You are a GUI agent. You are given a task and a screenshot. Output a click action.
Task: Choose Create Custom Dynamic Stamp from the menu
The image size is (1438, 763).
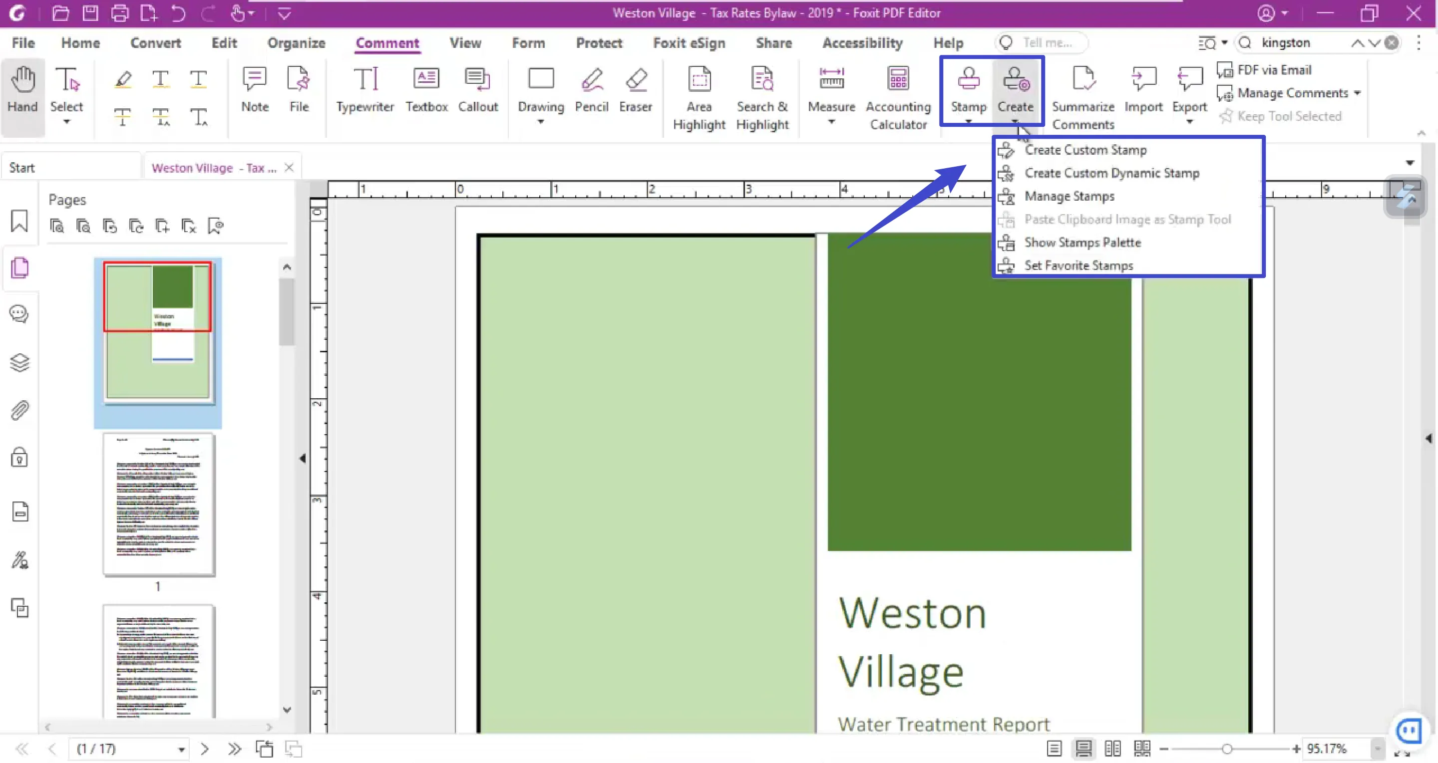tap(1111, 173)
